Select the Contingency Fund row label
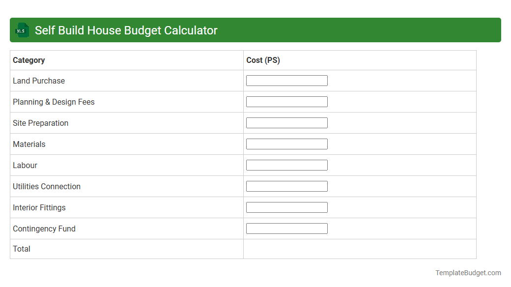 click(x=44, y=229)
